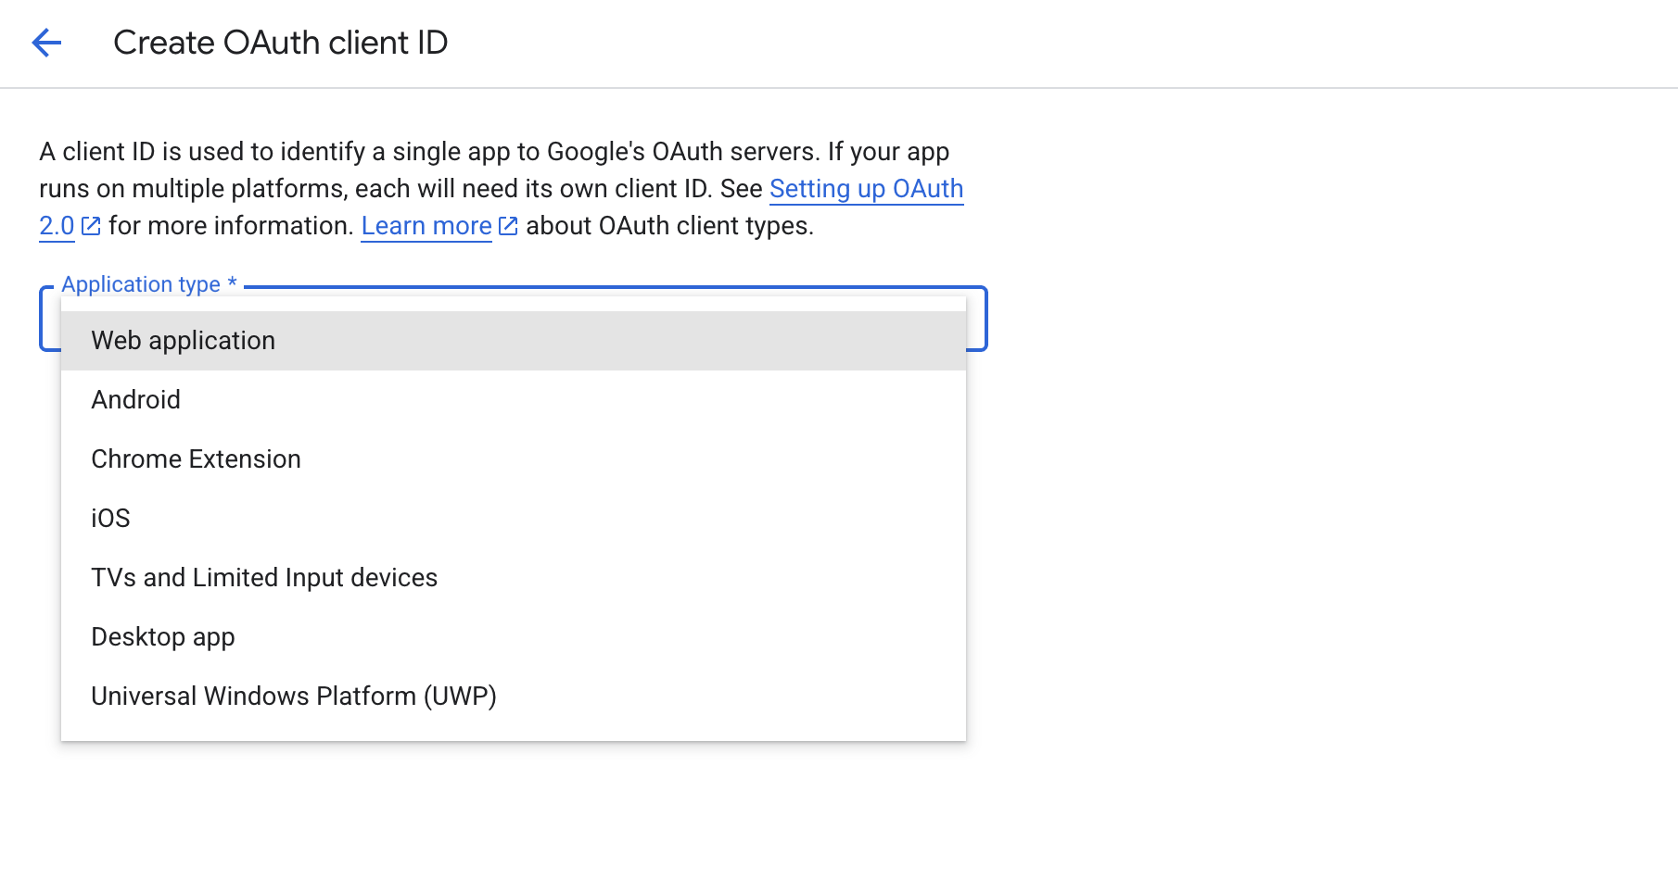Select Web application from the list
Screen dimensions: 1678x891
click(x=514, y=341)
